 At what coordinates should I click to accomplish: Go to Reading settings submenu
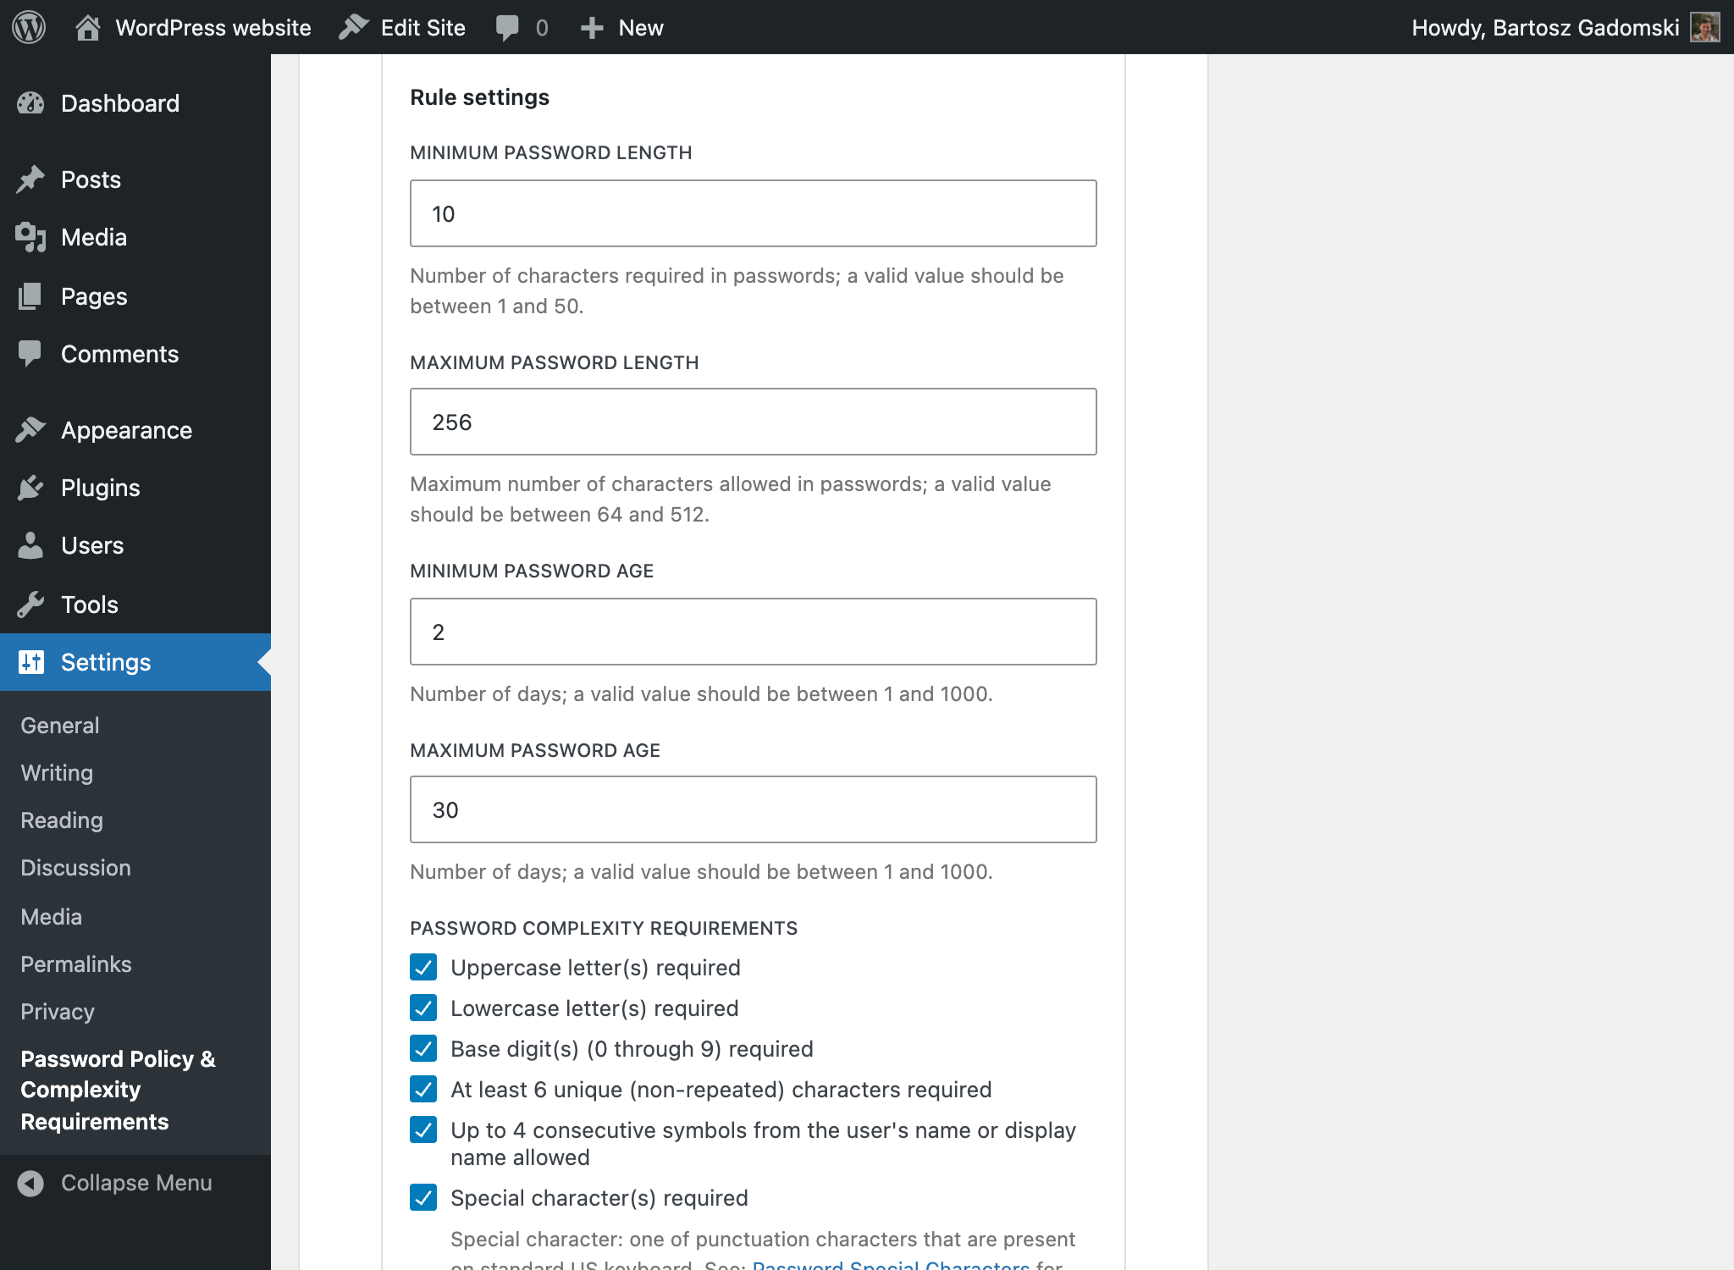tap(62, 820)
